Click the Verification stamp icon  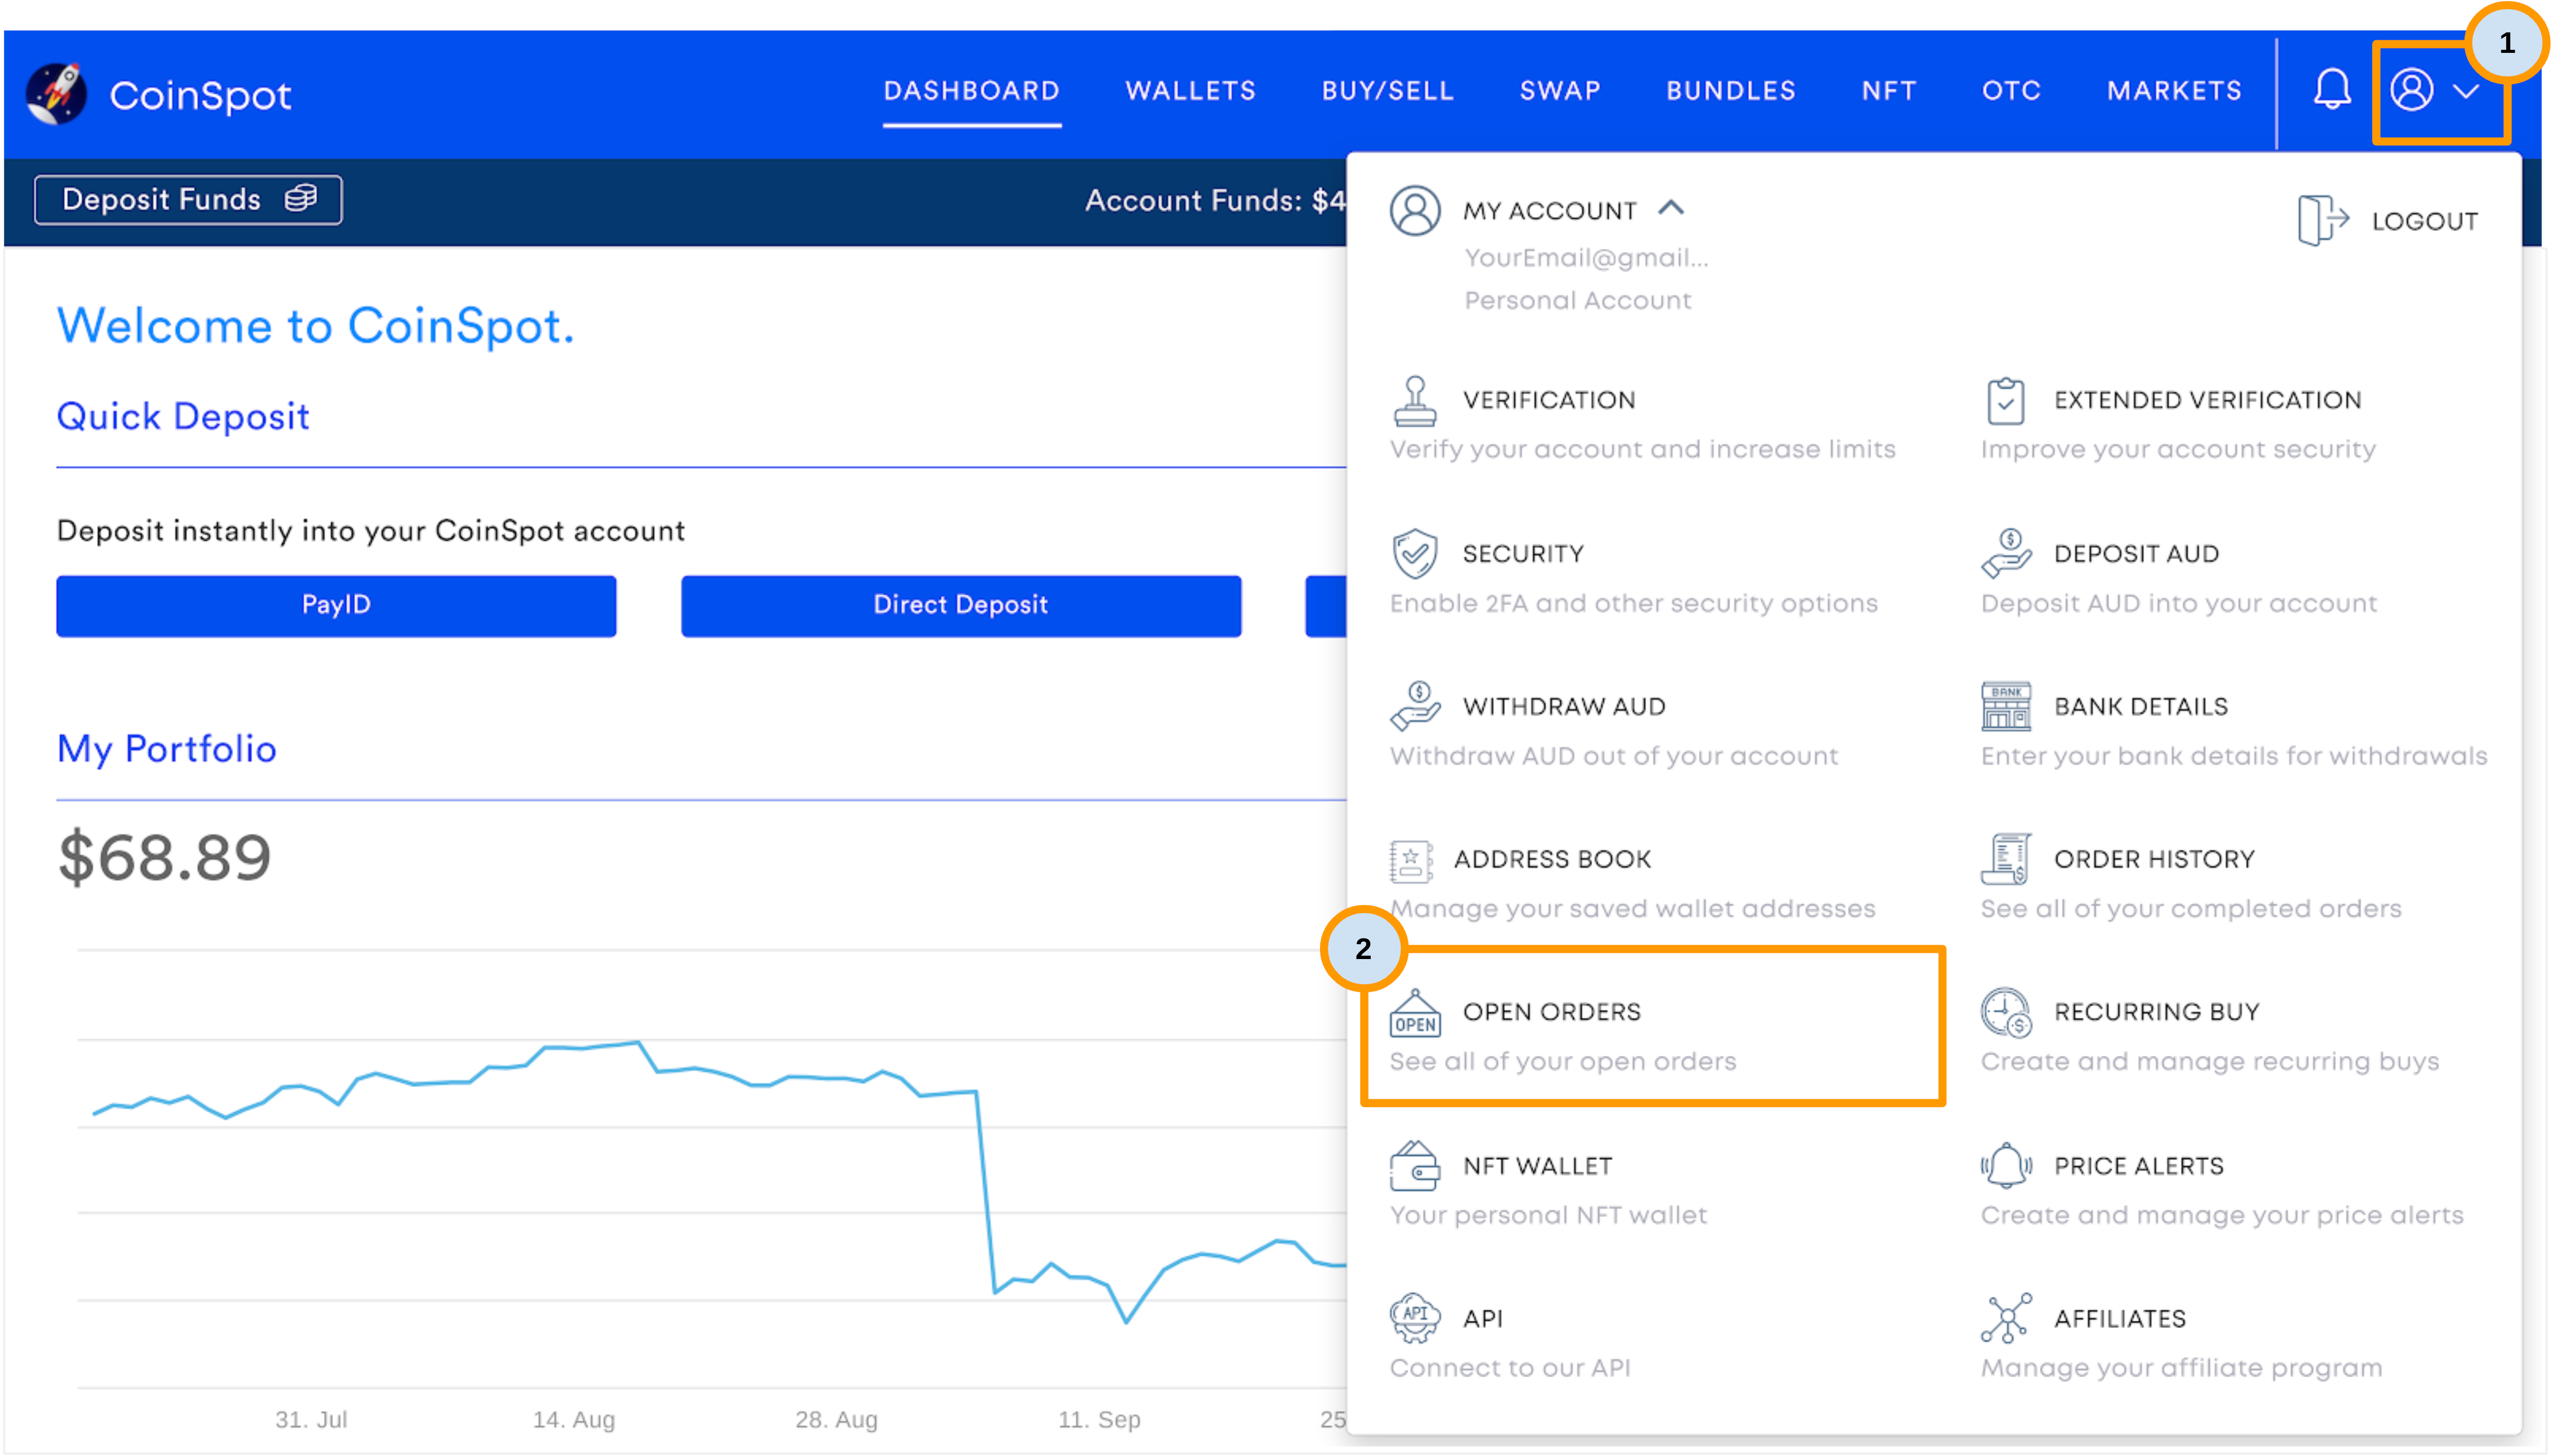(1415, 401)
